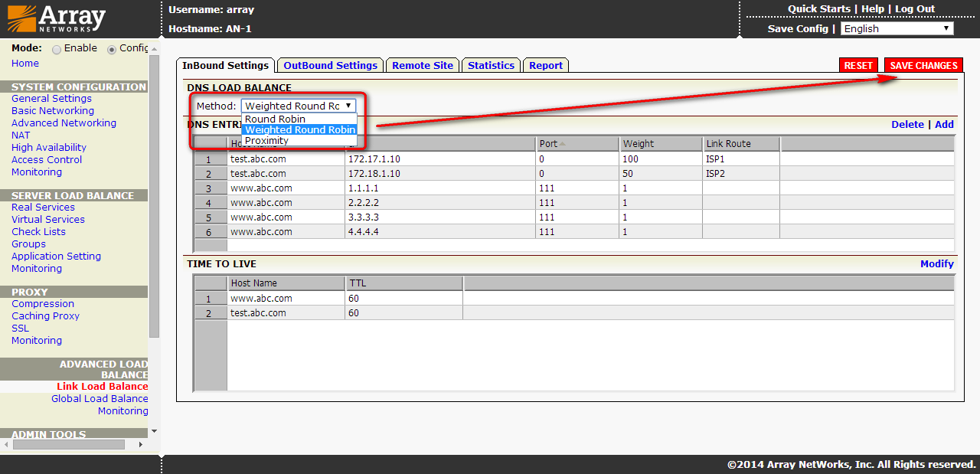Viewport: 980px width, 474px height.
Task: Open the Method dropdown
Action: [x=299, y=106]
